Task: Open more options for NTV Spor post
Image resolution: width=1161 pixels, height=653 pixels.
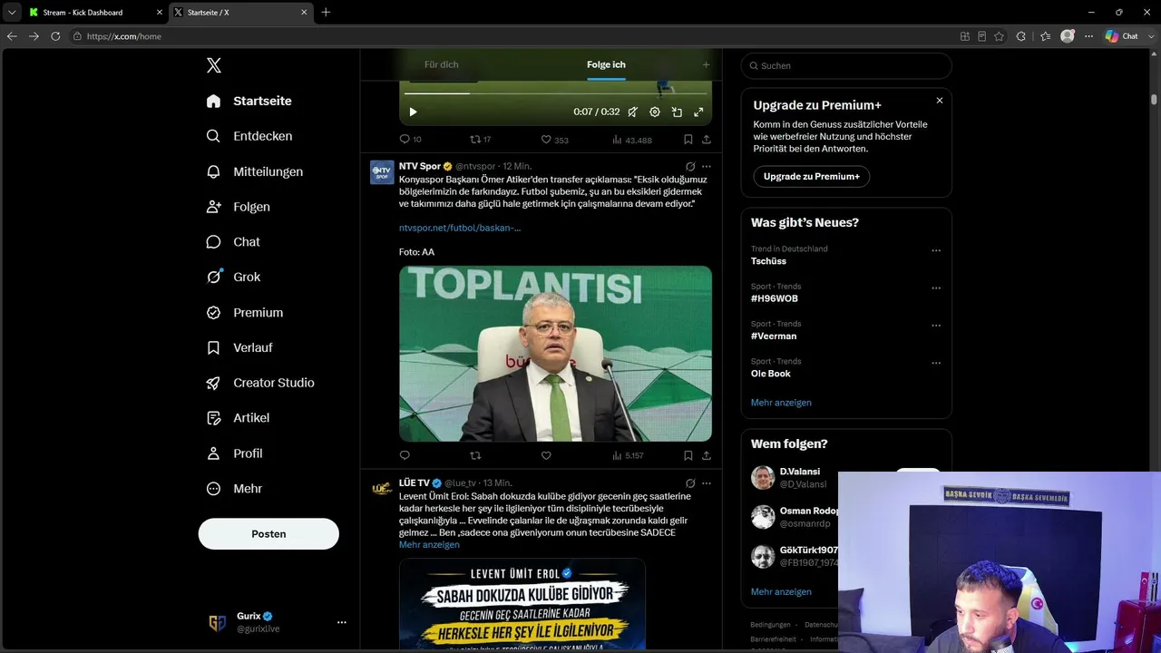Action: coord(707,167)
